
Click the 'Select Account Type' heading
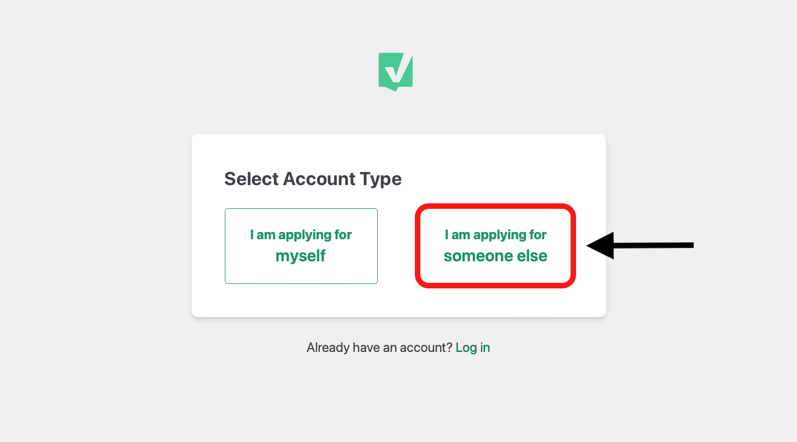click(x=313, y=178)
